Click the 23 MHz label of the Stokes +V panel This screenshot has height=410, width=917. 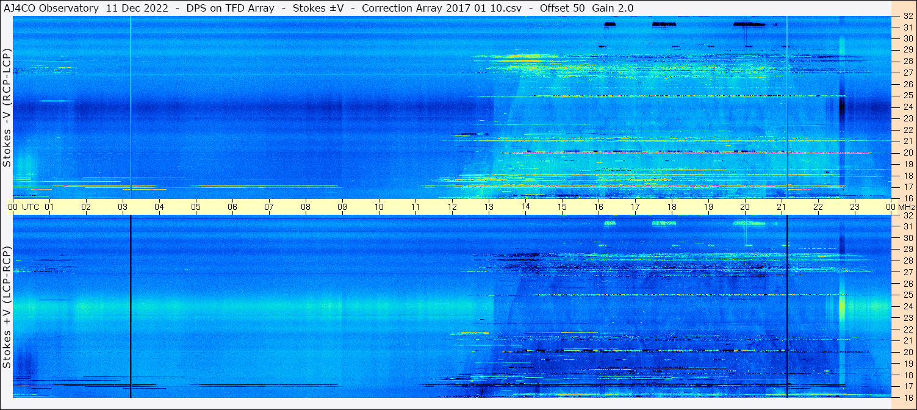pos(907,318)
